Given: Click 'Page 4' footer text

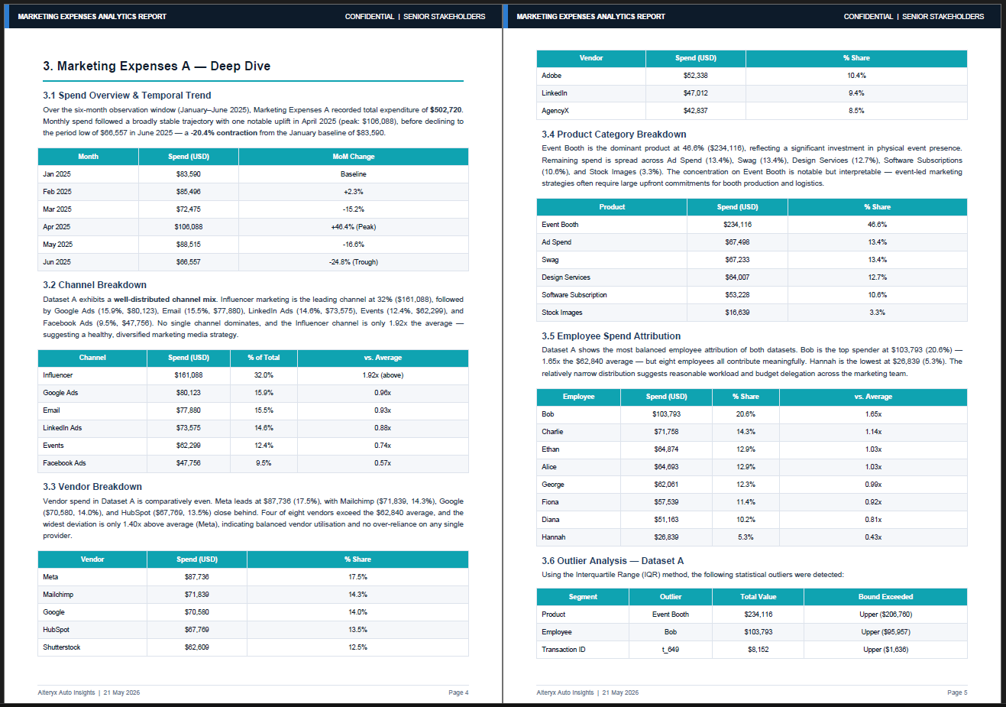Looking at the screenshot, I should [458, 692].
